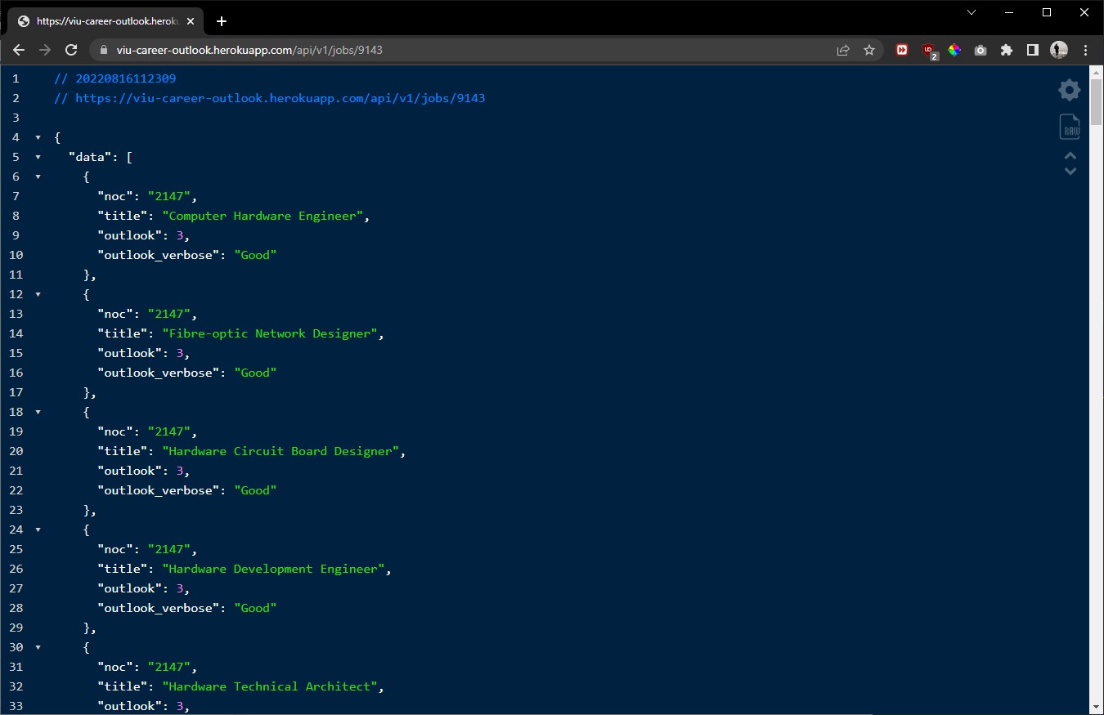Image resolution: width=1104 pixels, height=715 pixels.
Task: Open the API URL link on line 2
Action: 280,98
